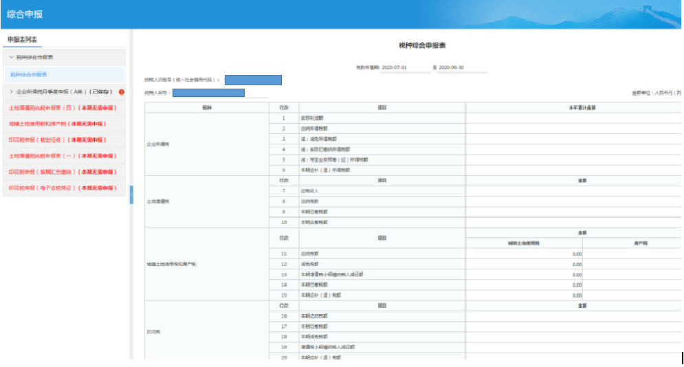Viewport: 684px width, 367px height.
Task: Click the 0.00 value in row 11
Action: point(577,254)
